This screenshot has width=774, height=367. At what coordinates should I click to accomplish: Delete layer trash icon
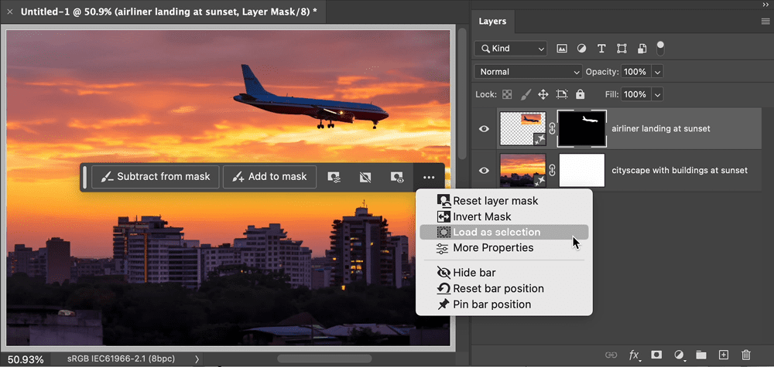pos(746,354)
